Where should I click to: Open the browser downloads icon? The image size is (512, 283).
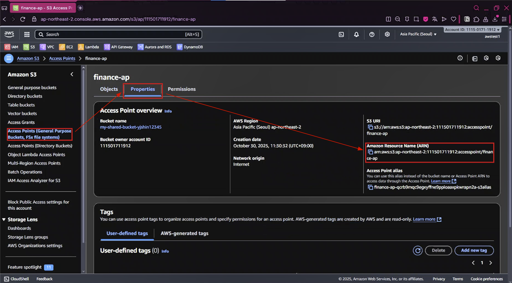pyautogui.click(x=495, y=19)
